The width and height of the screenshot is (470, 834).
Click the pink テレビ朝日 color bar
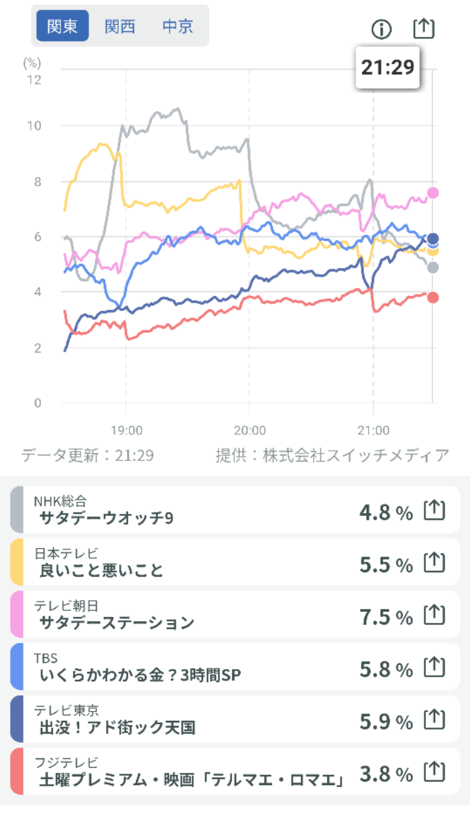click(17, 615)
